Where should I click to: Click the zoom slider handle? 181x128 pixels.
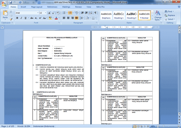[x=163, y=127]
